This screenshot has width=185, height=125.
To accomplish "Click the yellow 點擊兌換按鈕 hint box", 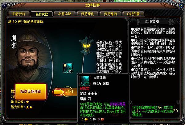I will pyautogui.click(x=31, y=92).
